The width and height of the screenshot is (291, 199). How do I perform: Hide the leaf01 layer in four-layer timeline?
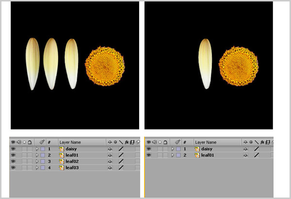pos(13,155)
